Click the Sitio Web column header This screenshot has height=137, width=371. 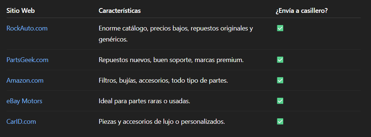tap(21, 11)
